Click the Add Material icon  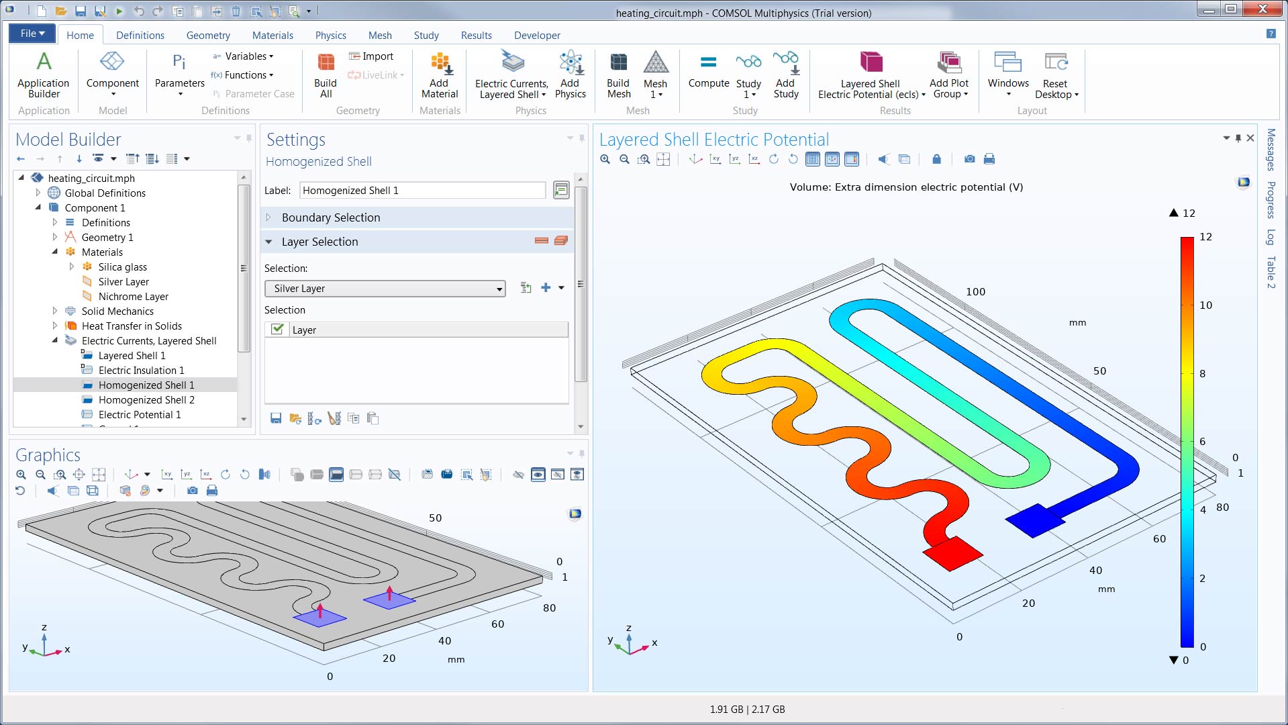pyautogui.click(x=440, y=75)
